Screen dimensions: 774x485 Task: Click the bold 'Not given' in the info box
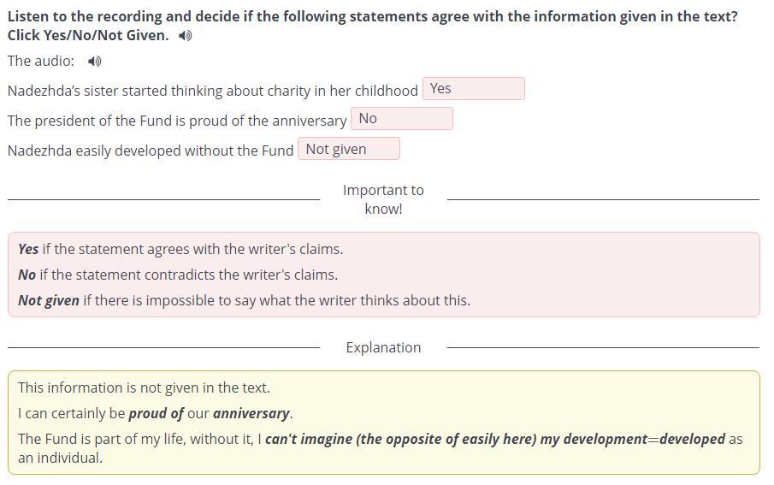pos(49,300)
